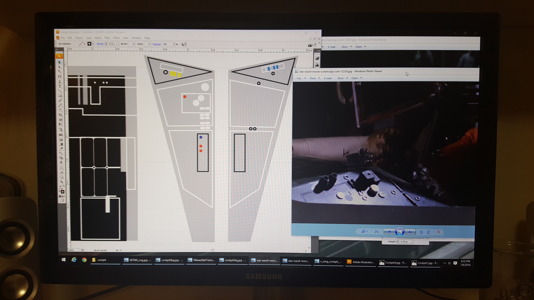This screenshot has width=534, height=300.
Task: Launch Internet Explorer from the taskbar
Action: point(74,260)
